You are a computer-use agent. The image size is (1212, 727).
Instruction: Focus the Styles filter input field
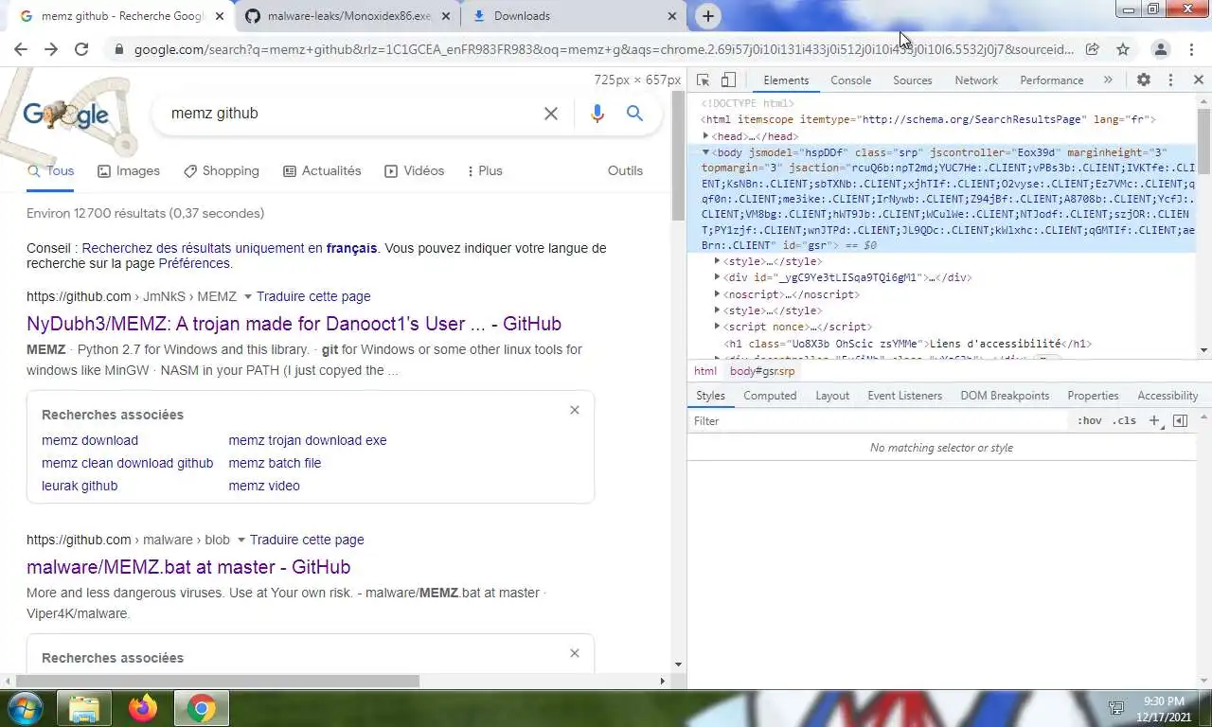[x=881, y=420]
